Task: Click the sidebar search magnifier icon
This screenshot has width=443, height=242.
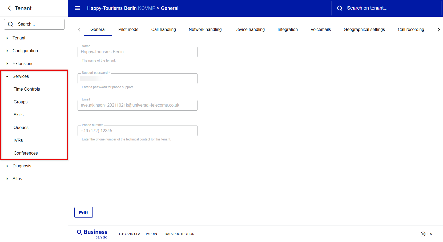Action: (x=10, y=24)
